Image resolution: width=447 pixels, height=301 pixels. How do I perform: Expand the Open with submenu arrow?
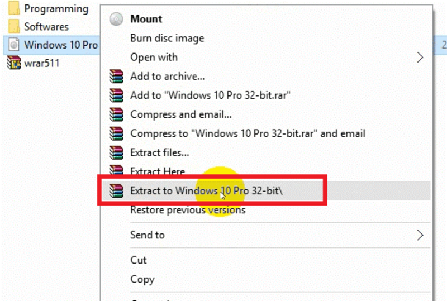pos(420,58)
